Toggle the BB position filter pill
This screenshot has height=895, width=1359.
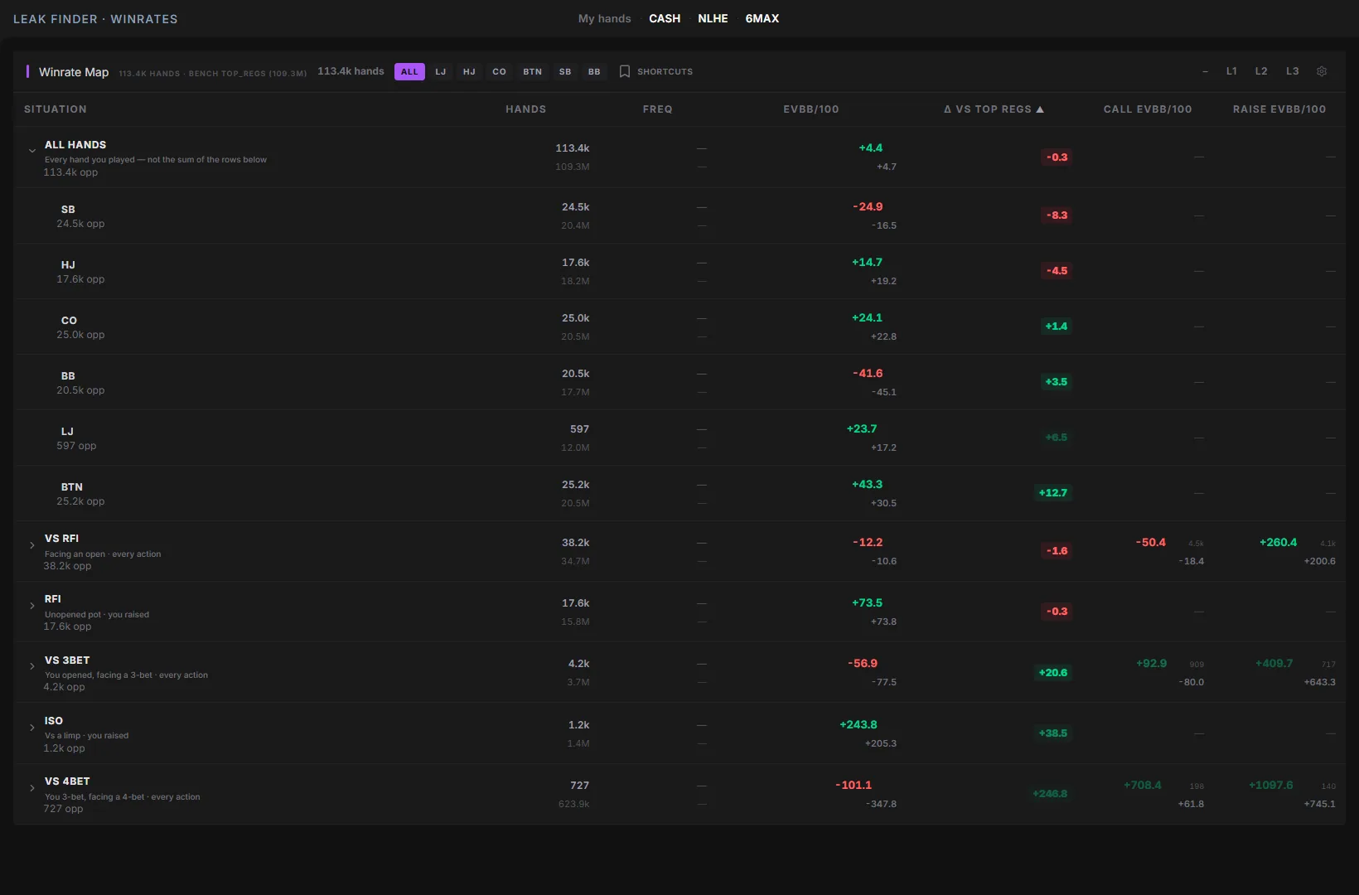[594, 72]
